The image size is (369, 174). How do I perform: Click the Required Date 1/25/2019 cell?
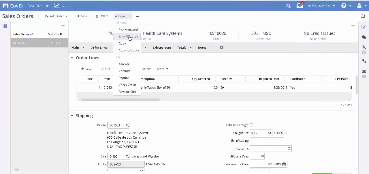pos(280,87)
